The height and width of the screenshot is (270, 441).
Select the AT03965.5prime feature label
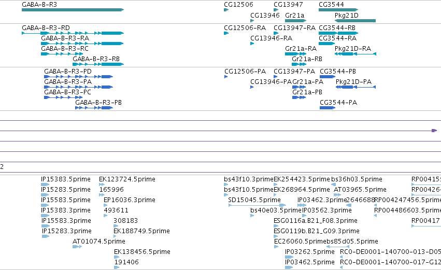pos(360,190)
